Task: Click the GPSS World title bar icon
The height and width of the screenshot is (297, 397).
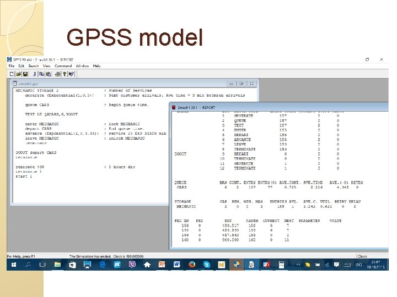Action: [9, 59]
